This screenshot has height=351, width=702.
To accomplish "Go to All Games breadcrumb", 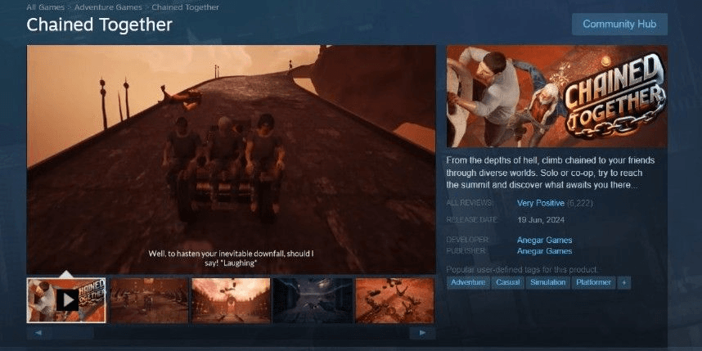I will [45, 7].
